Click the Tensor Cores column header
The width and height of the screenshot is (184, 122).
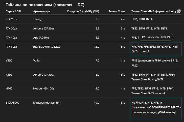tap(117, 12)
